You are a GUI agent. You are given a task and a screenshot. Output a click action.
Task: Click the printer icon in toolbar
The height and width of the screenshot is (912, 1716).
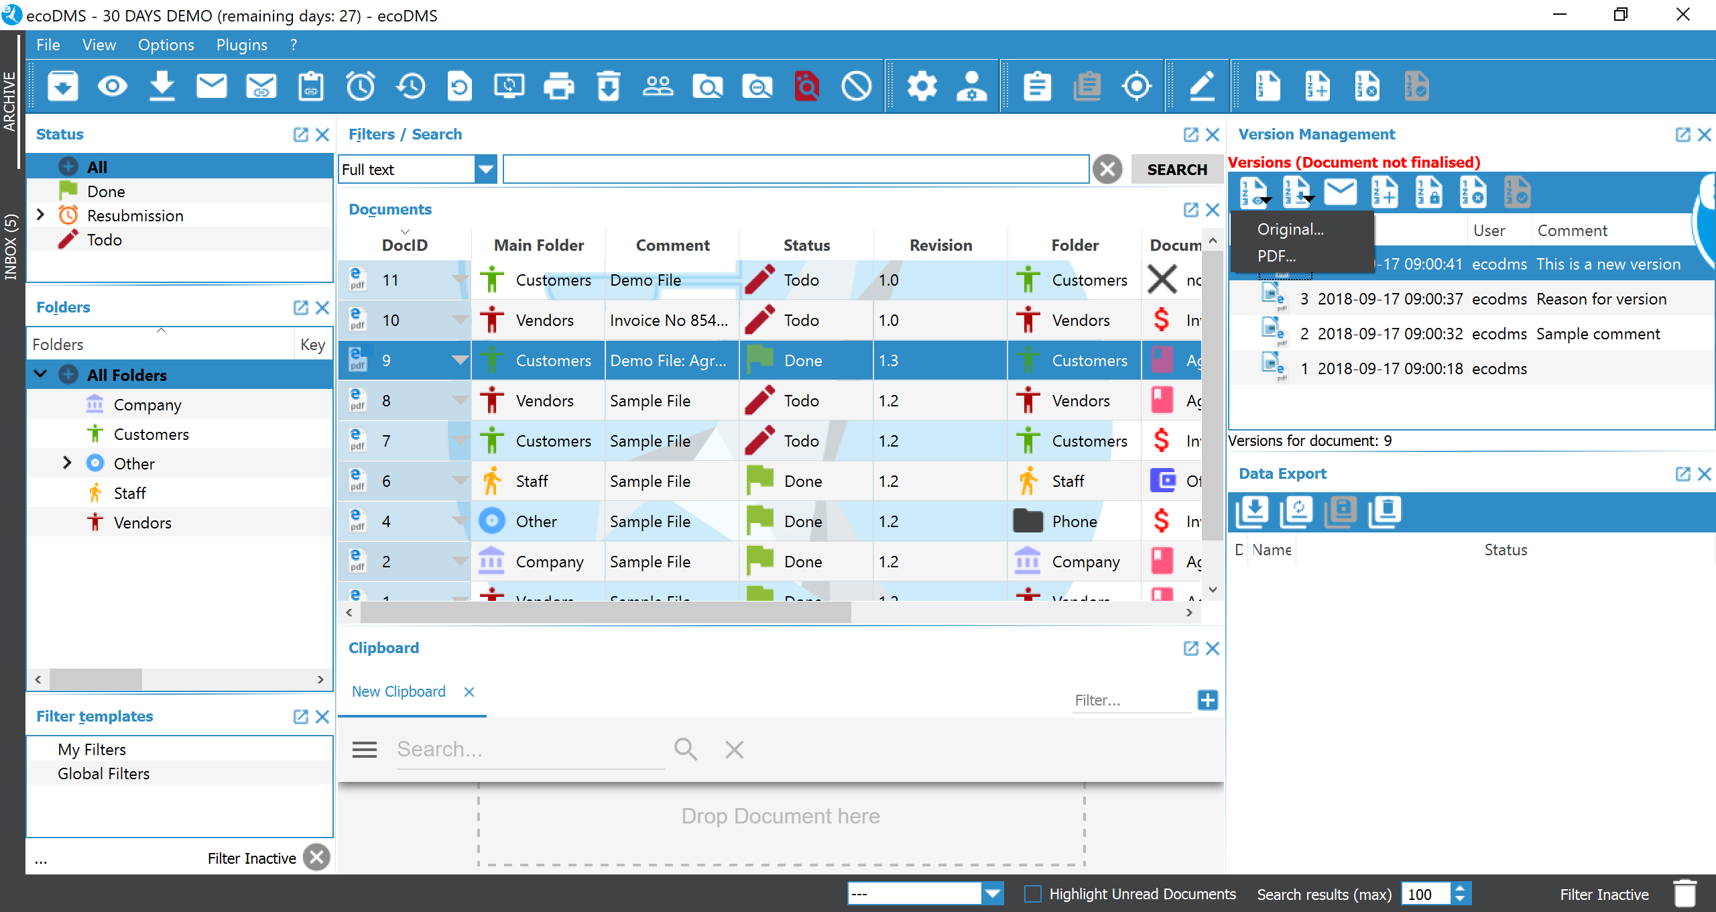click(x=558, y=87)
